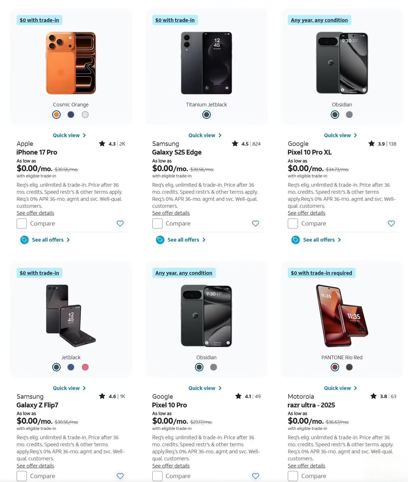Click offers tag icon under Galaxy S25 Edge
Screen dimensions: 408x482
tap(160, 240)
